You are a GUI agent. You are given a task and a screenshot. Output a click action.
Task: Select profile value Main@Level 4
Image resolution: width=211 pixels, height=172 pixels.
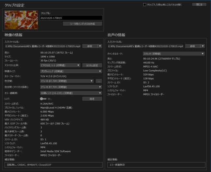click(x=56, y=108)
